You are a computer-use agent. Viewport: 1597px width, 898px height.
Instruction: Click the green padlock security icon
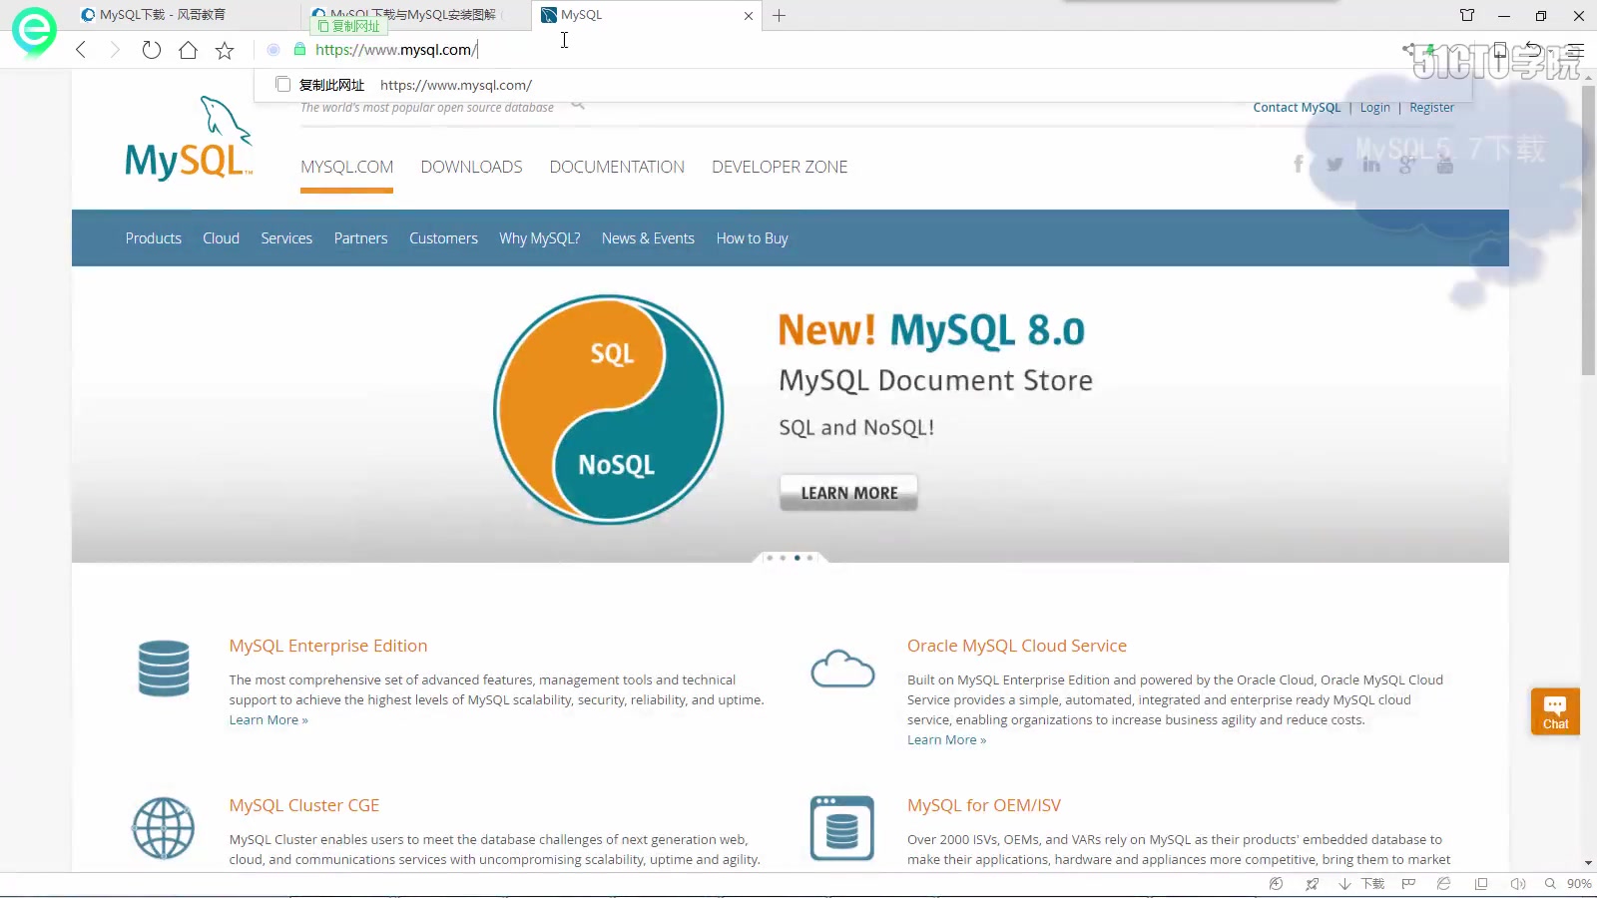pyautogui.click(x=299, y=49)
